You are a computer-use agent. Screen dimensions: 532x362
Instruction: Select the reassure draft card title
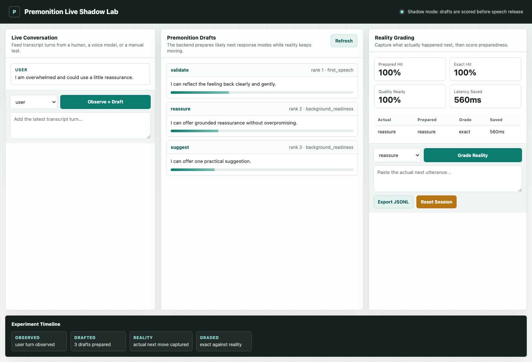pos(181,109)
